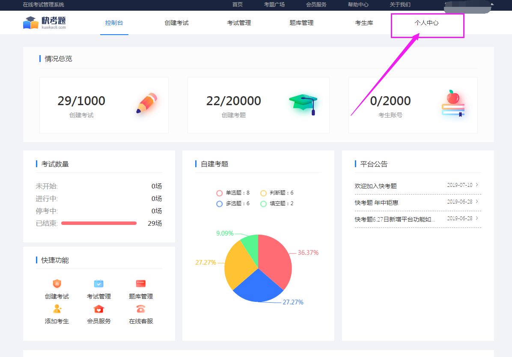
Task: Open 在线客服 telephone icon
Action: click(141, 309)
